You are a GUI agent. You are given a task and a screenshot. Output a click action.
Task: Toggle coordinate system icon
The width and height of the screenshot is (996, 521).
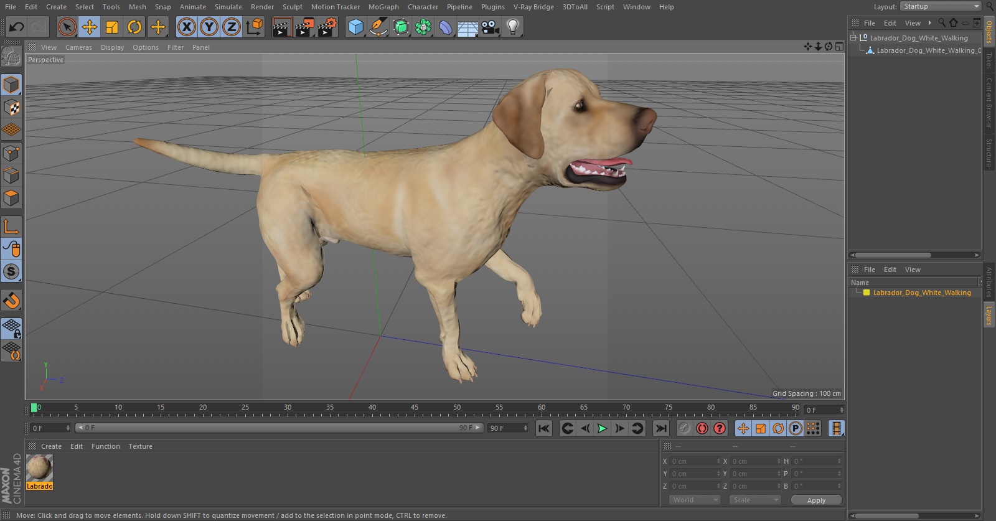click(255, 27)
